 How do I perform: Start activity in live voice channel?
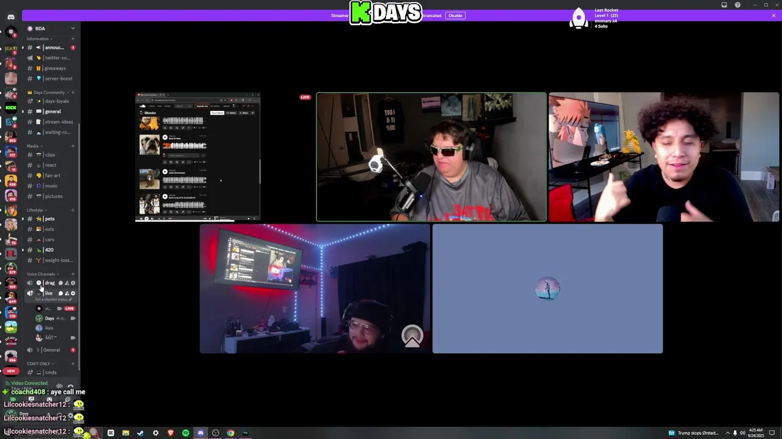(x=67, y=293)
